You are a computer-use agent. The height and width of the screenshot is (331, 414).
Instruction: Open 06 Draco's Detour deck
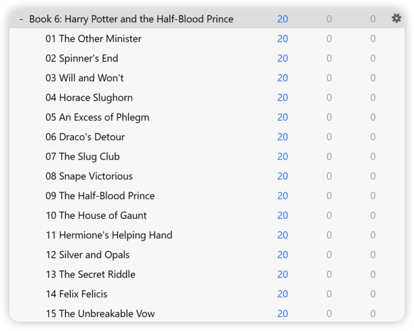click(85, 137)
